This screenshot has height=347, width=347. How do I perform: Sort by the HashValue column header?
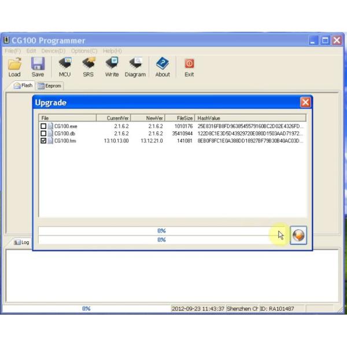pyautogui.click(x=250, y=118)
